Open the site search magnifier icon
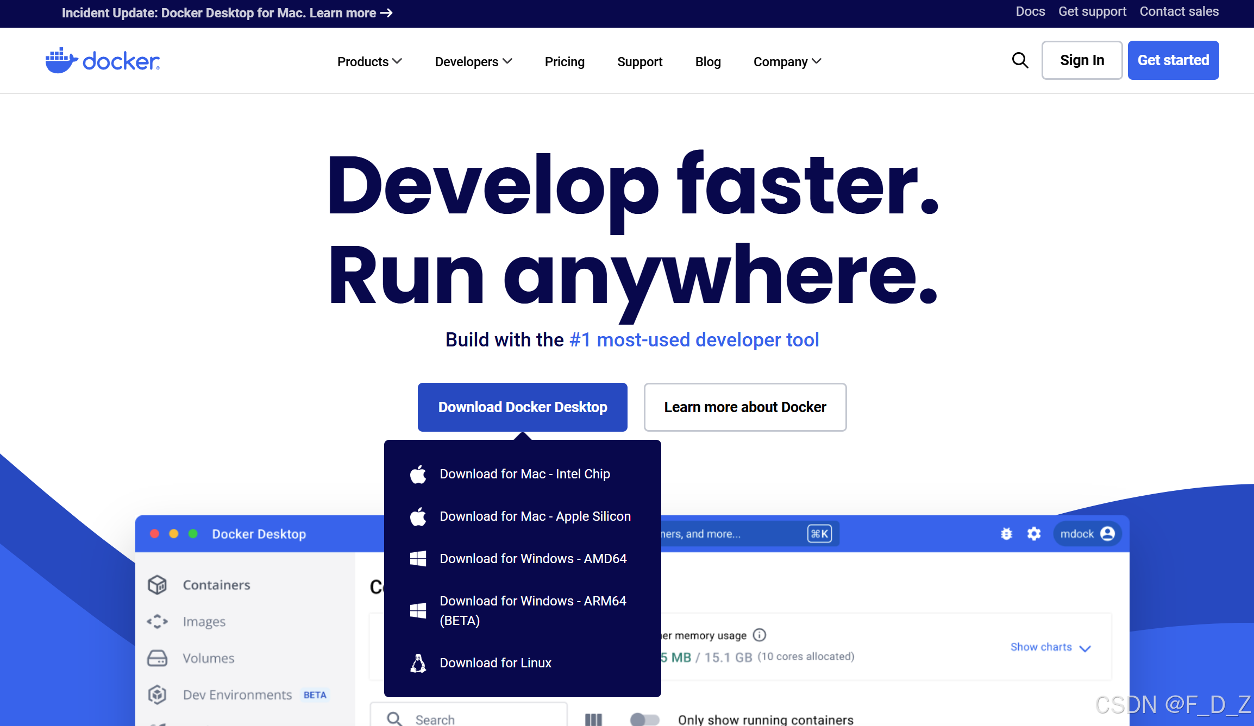The height and width of the screenshot is (726, 1254). (1020, 60)
